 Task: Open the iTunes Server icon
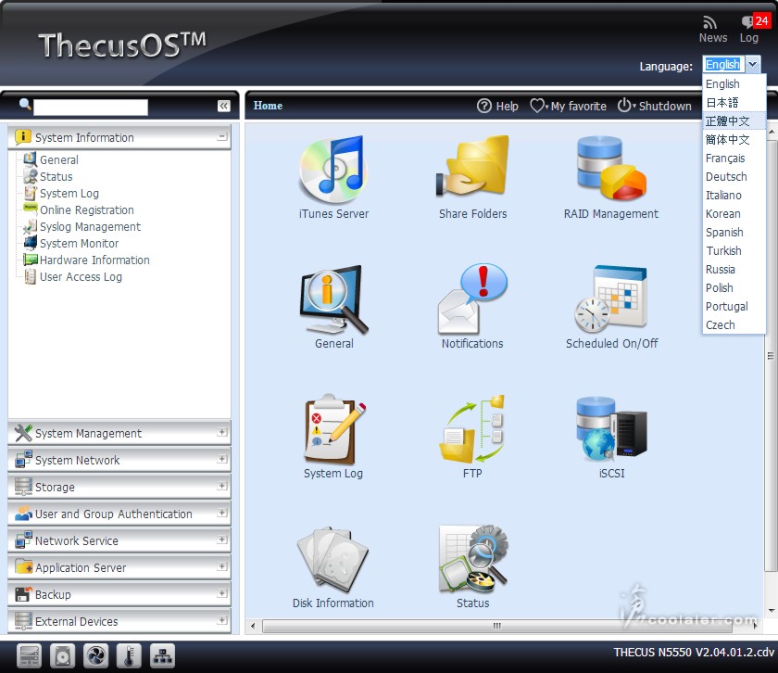pyautogui.click(x=333, y=170)
